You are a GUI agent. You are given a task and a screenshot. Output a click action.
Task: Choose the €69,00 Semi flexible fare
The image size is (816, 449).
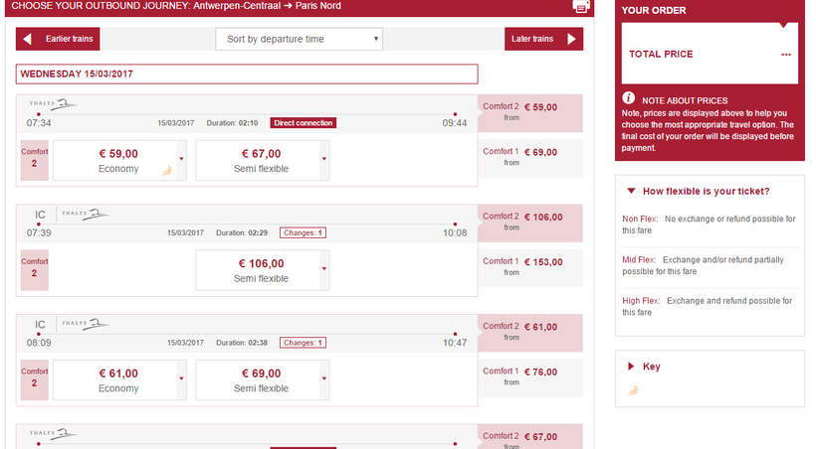click(x=261, y=379)
